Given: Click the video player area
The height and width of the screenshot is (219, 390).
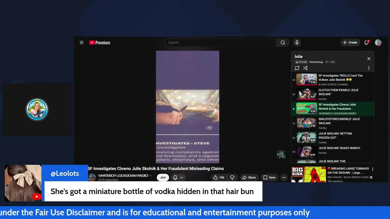Looking at the screenshot, I should [x=187, y=107].
